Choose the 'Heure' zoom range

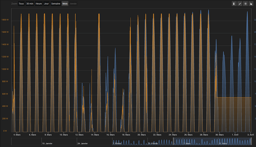click(39, 4)
